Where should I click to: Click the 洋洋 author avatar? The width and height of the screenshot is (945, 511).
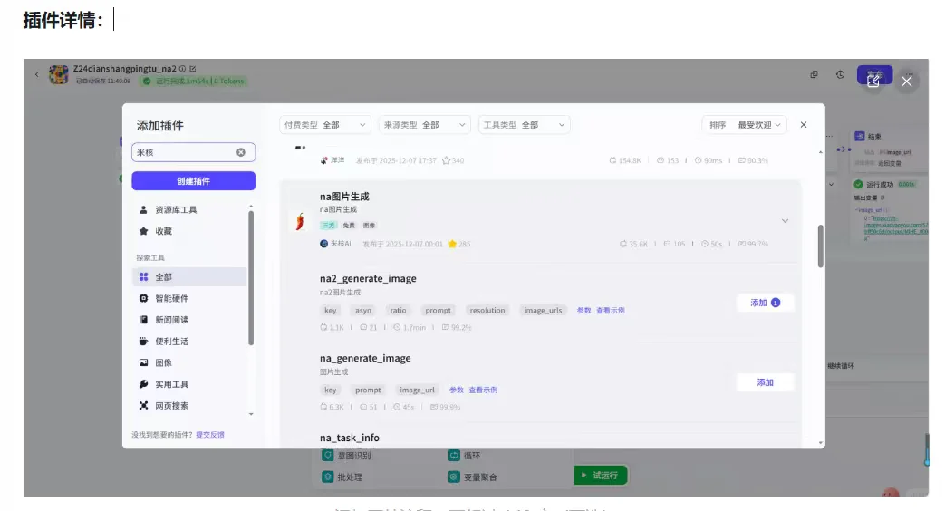coord(324,160)
